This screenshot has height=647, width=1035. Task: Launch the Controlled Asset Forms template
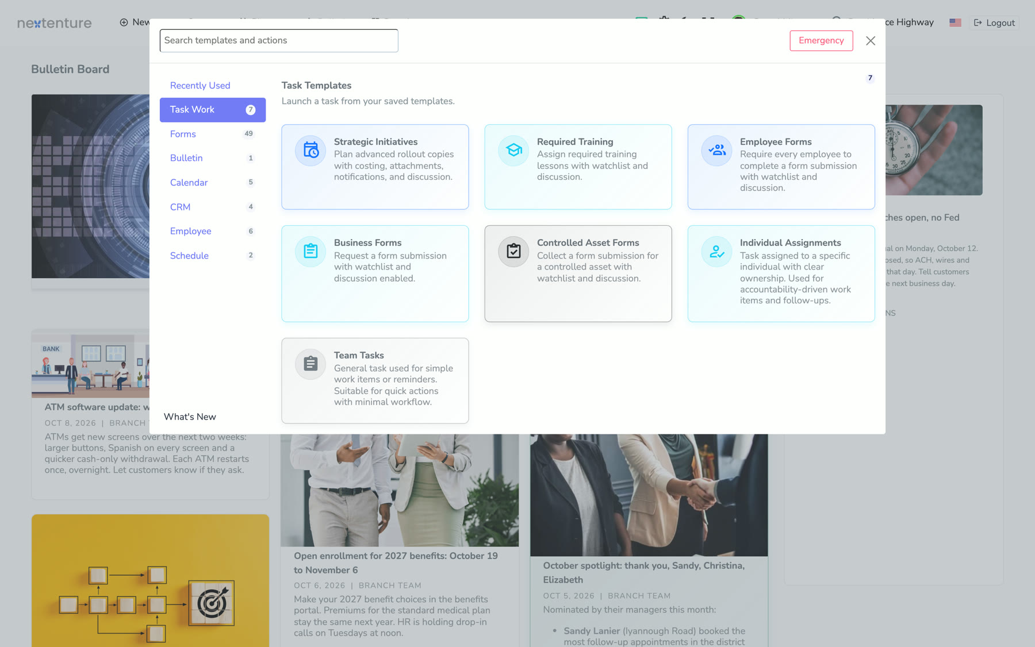pos(578,274)
